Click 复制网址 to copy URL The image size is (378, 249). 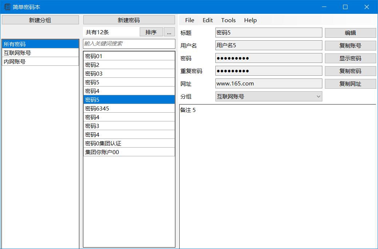point(350,84)
